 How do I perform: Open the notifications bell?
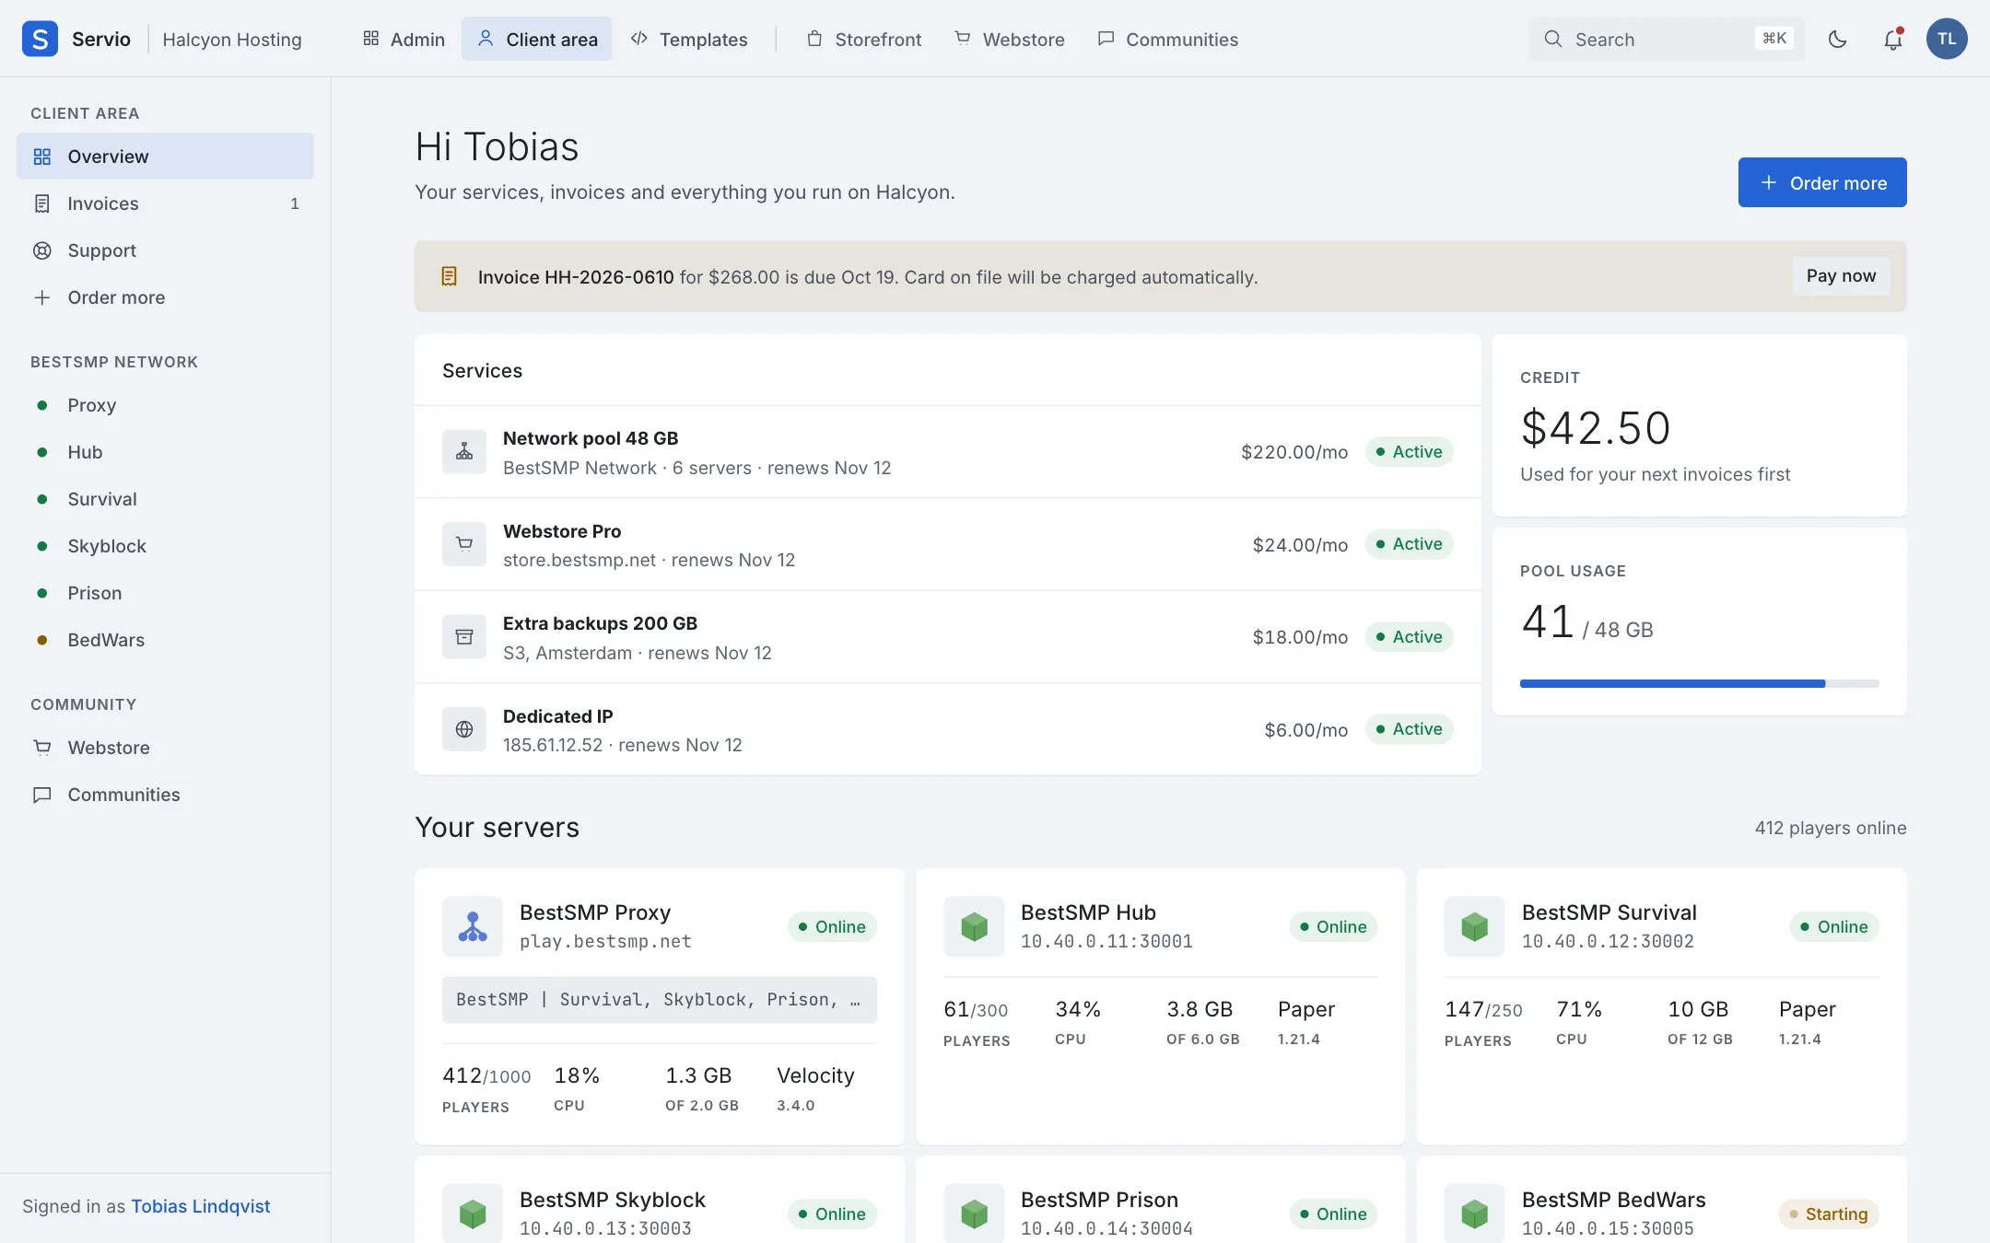(x=1892, y=39)
